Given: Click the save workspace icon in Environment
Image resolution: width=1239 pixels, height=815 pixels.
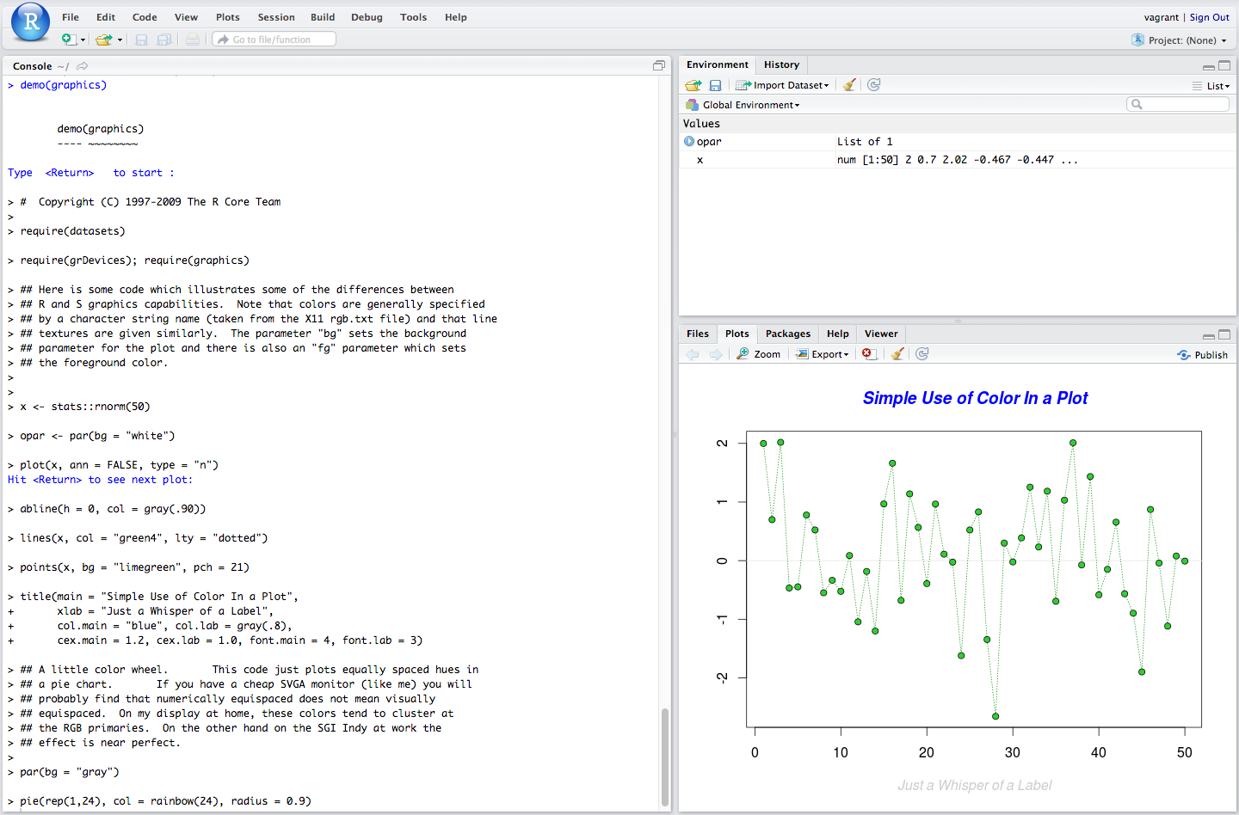Looking at the screenshot, I should pyautogui.click(x=715, y=85).
